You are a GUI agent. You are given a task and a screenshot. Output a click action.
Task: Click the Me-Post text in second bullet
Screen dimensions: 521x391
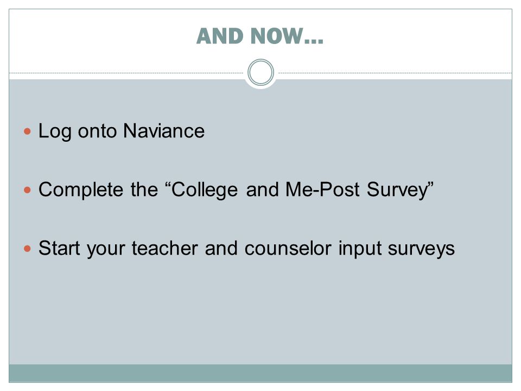click(322, 190)
